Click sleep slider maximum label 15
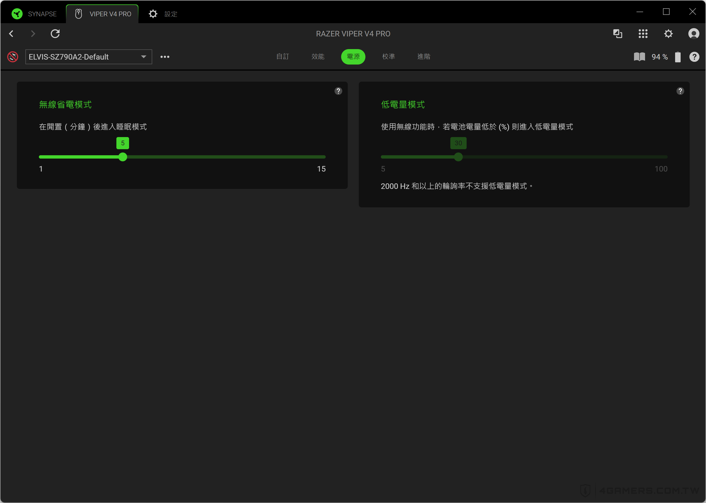 click(x=321, y=169)
